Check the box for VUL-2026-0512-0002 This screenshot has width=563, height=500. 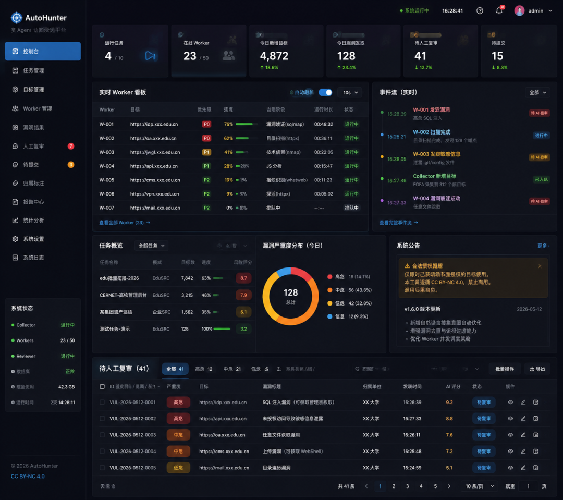102,419
